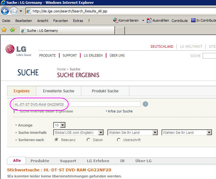The image size is (216, 179).
Task: Open a new blank browser tab
Action: coord(120,31)
